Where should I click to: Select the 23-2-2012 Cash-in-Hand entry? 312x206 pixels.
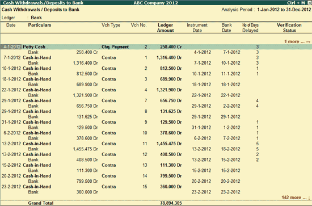point(156,187)
